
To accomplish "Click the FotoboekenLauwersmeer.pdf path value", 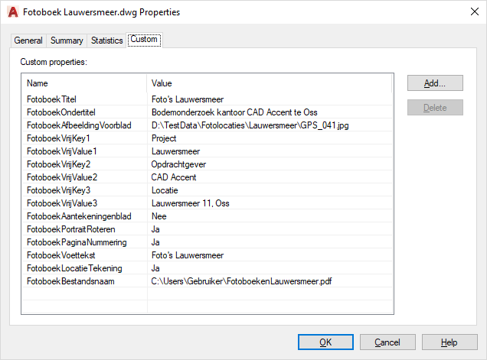I will (246, 281).
